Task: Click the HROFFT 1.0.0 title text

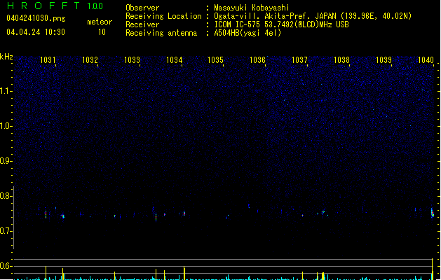Action: click(55, 6)
